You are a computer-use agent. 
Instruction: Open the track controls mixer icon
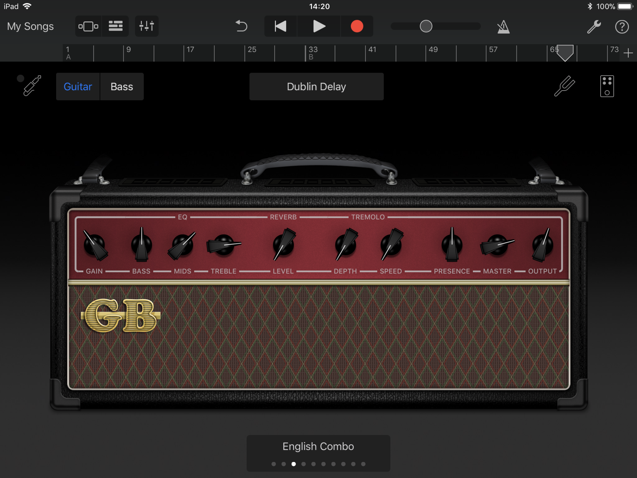[x=147, y=26]
